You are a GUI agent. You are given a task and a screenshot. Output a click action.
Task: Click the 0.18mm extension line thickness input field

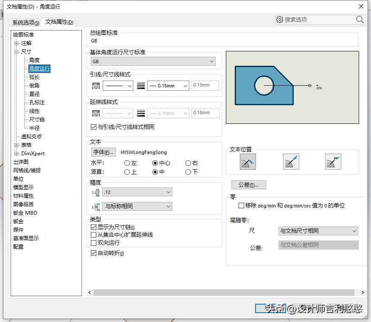[x=205, y=112]
